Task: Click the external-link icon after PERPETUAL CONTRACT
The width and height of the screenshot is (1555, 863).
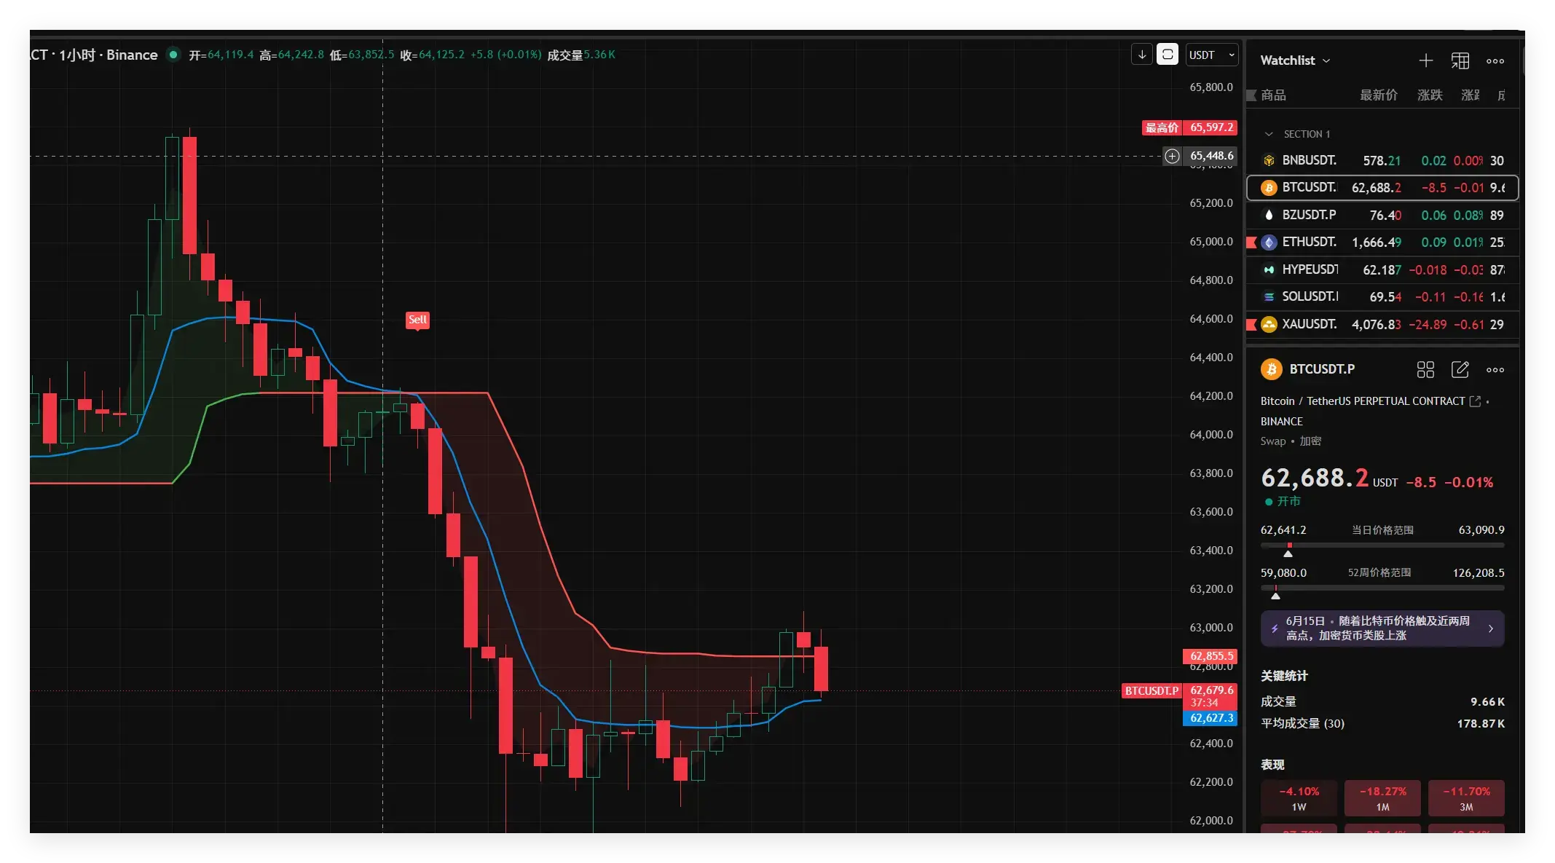Action: [x=1476, y=401]
